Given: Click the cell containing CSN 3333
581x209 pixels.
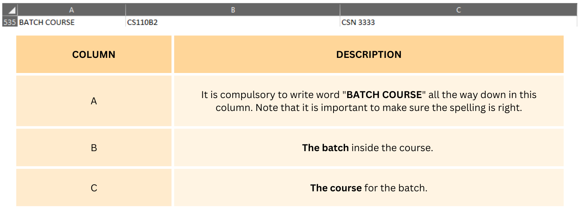Looking at the screenshot, I should coord(358,22).
